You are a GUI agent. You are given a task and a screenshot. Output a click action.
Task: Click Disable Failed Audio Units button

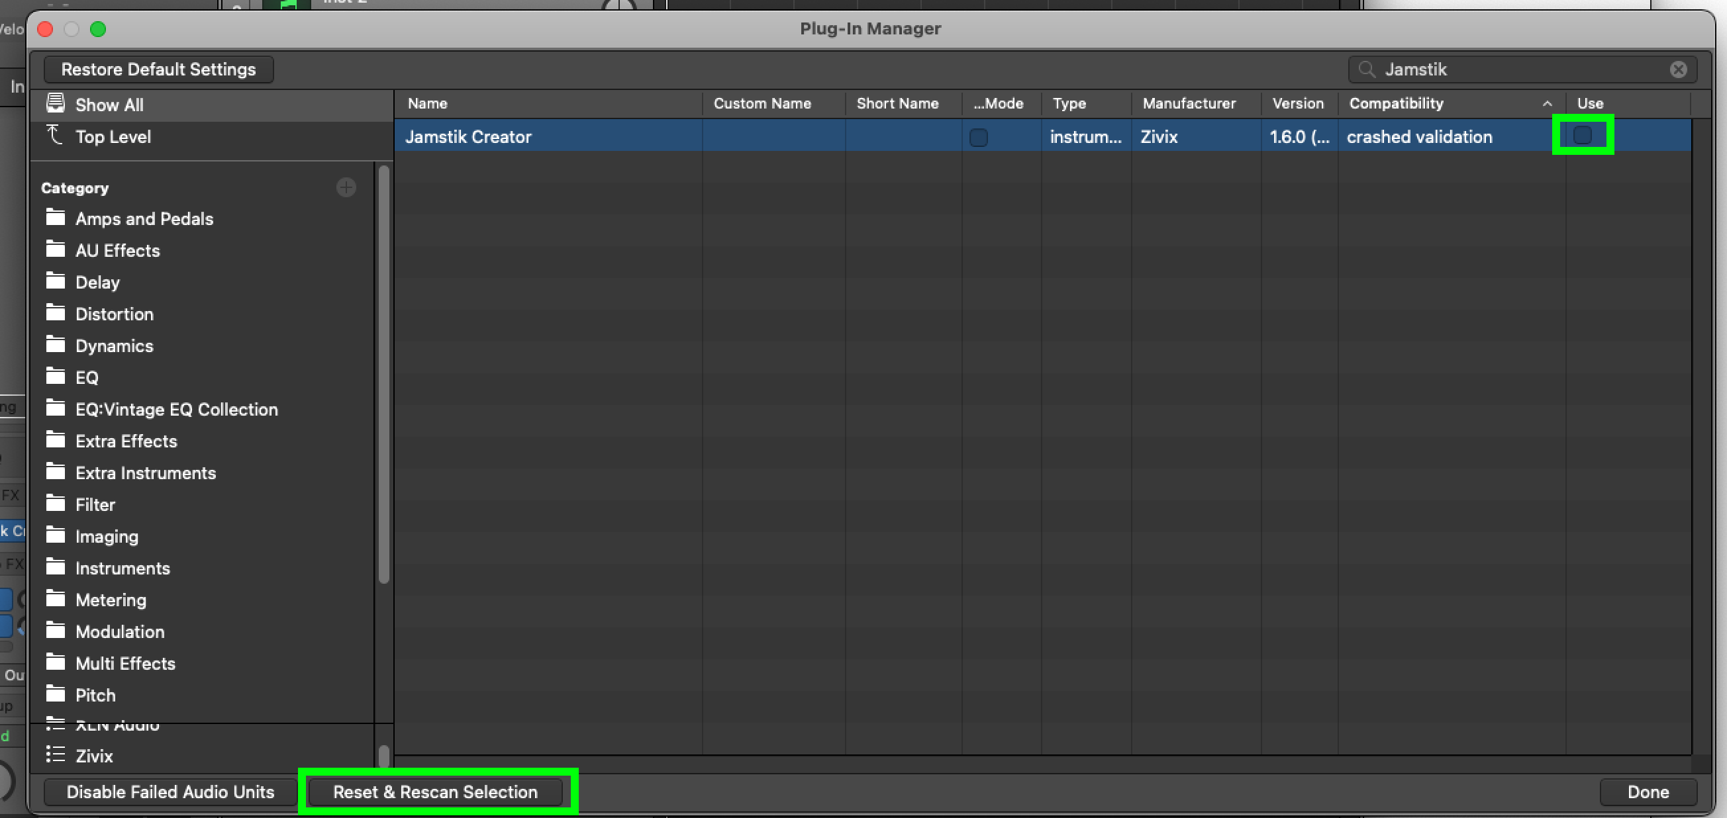click(x=170, y=792)
